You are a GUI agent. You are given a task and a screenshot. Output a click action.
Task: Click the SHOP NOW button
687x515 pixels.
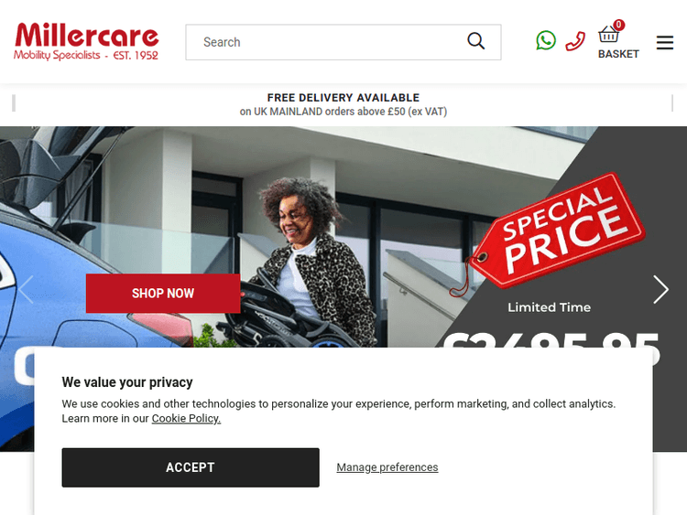tap(163, 293)
